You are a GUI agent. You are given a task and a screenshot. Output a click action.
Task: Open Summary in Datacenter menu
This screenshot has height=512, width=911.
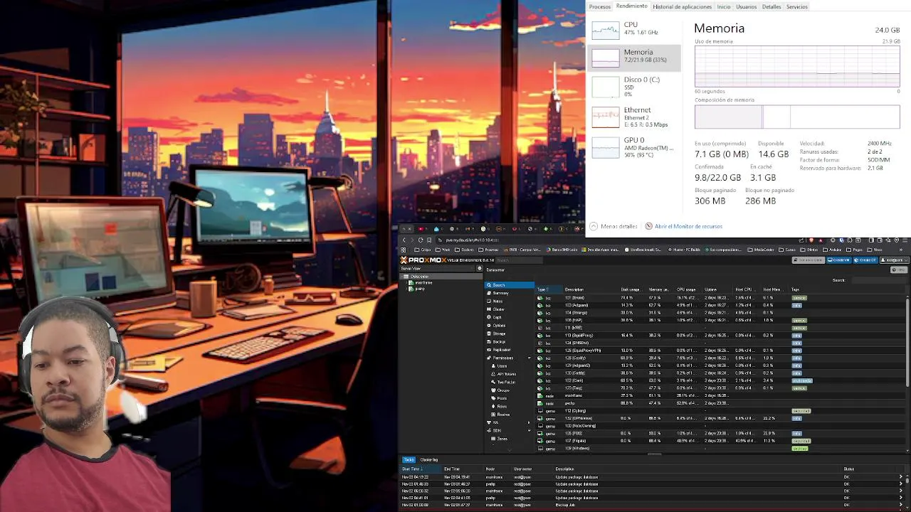pyautogui.click(x=510, y=293)
